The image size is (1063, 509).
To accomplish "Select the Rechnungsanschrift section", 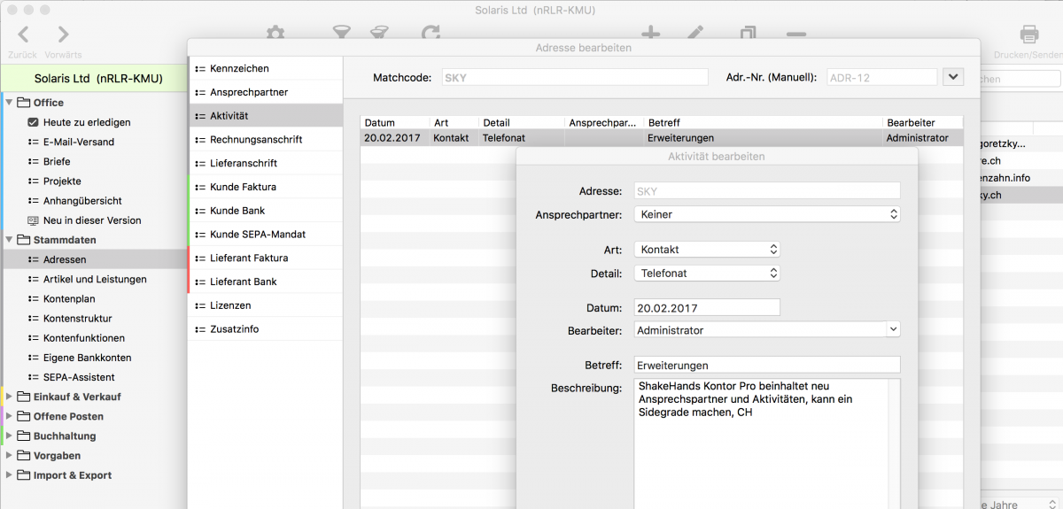I will click(255, 140).
